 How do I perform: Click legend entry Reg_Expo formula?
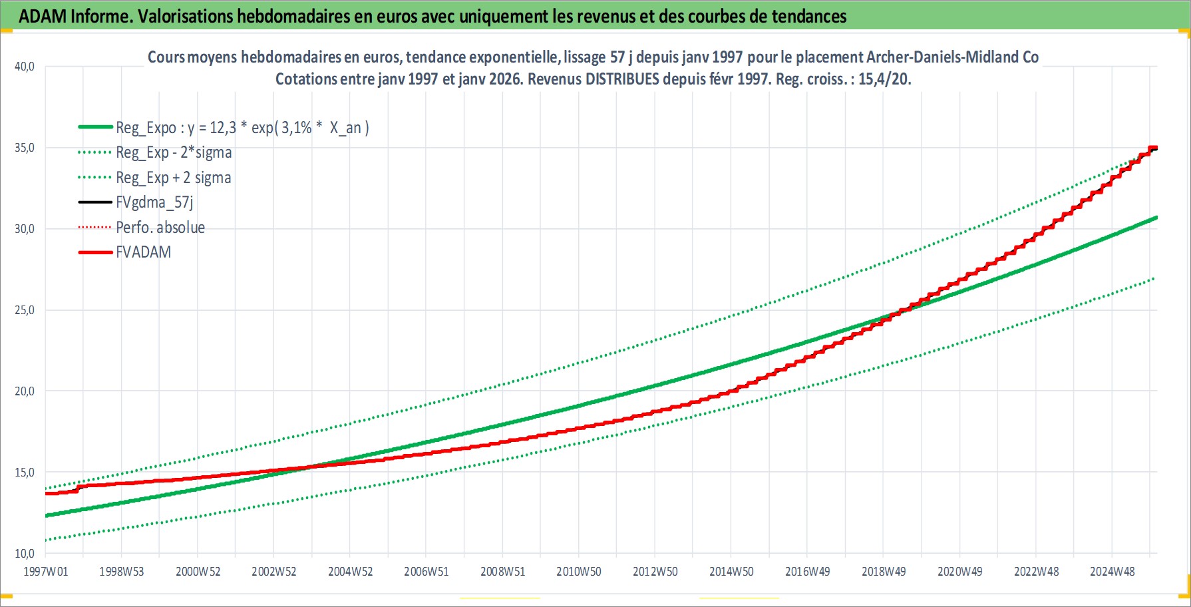coord(242,127)
